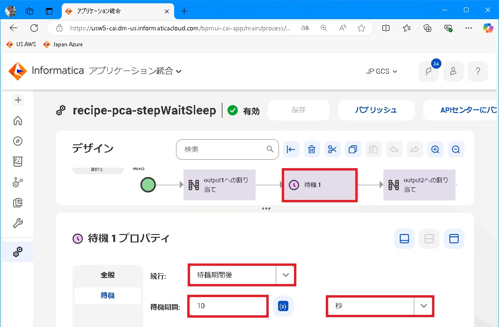The height and width of the screenshot is (327, 499).
Task: Open the Explore compass icon
Action: (x=18, y=141)
